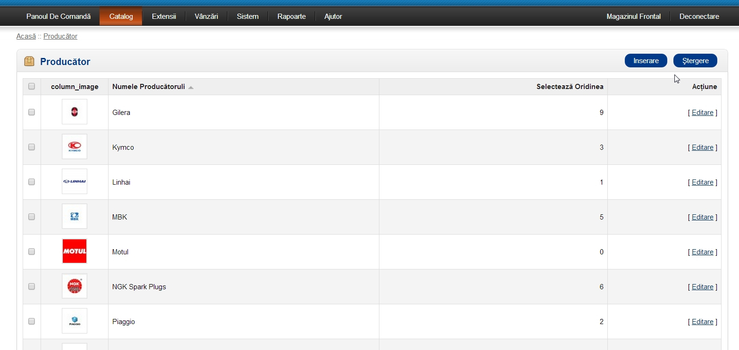The width and height of the screenshot is (739, 350).
Task: Sort by Selectează Oridinea column
Action: click(570, 87)
